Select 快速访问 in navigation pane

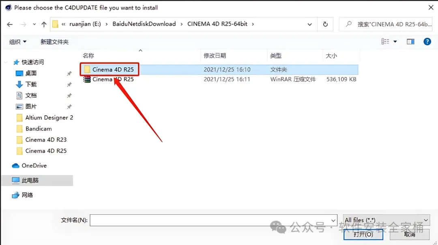(33, 62)
